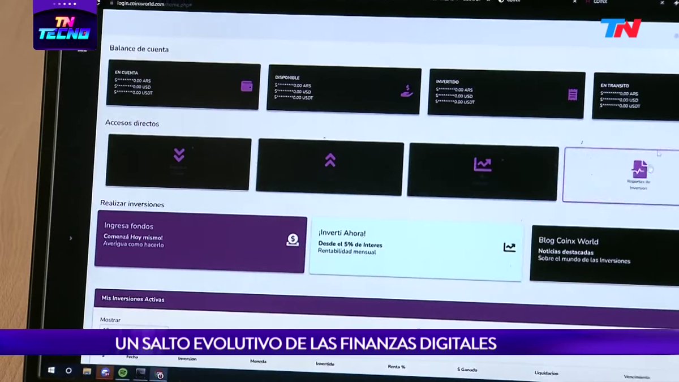The height and width of the screenshot is (382, 679).
Task: Sort table by Liquidacion column
Action: pos(546,373)
